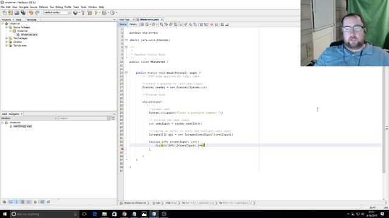389x218 pixels.
Task: Open the default config dropdown
Action: (57, 13)
